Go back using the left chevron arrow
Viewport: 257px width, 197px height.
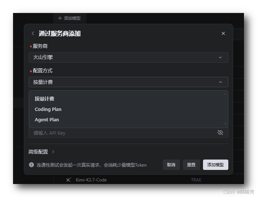33,33
